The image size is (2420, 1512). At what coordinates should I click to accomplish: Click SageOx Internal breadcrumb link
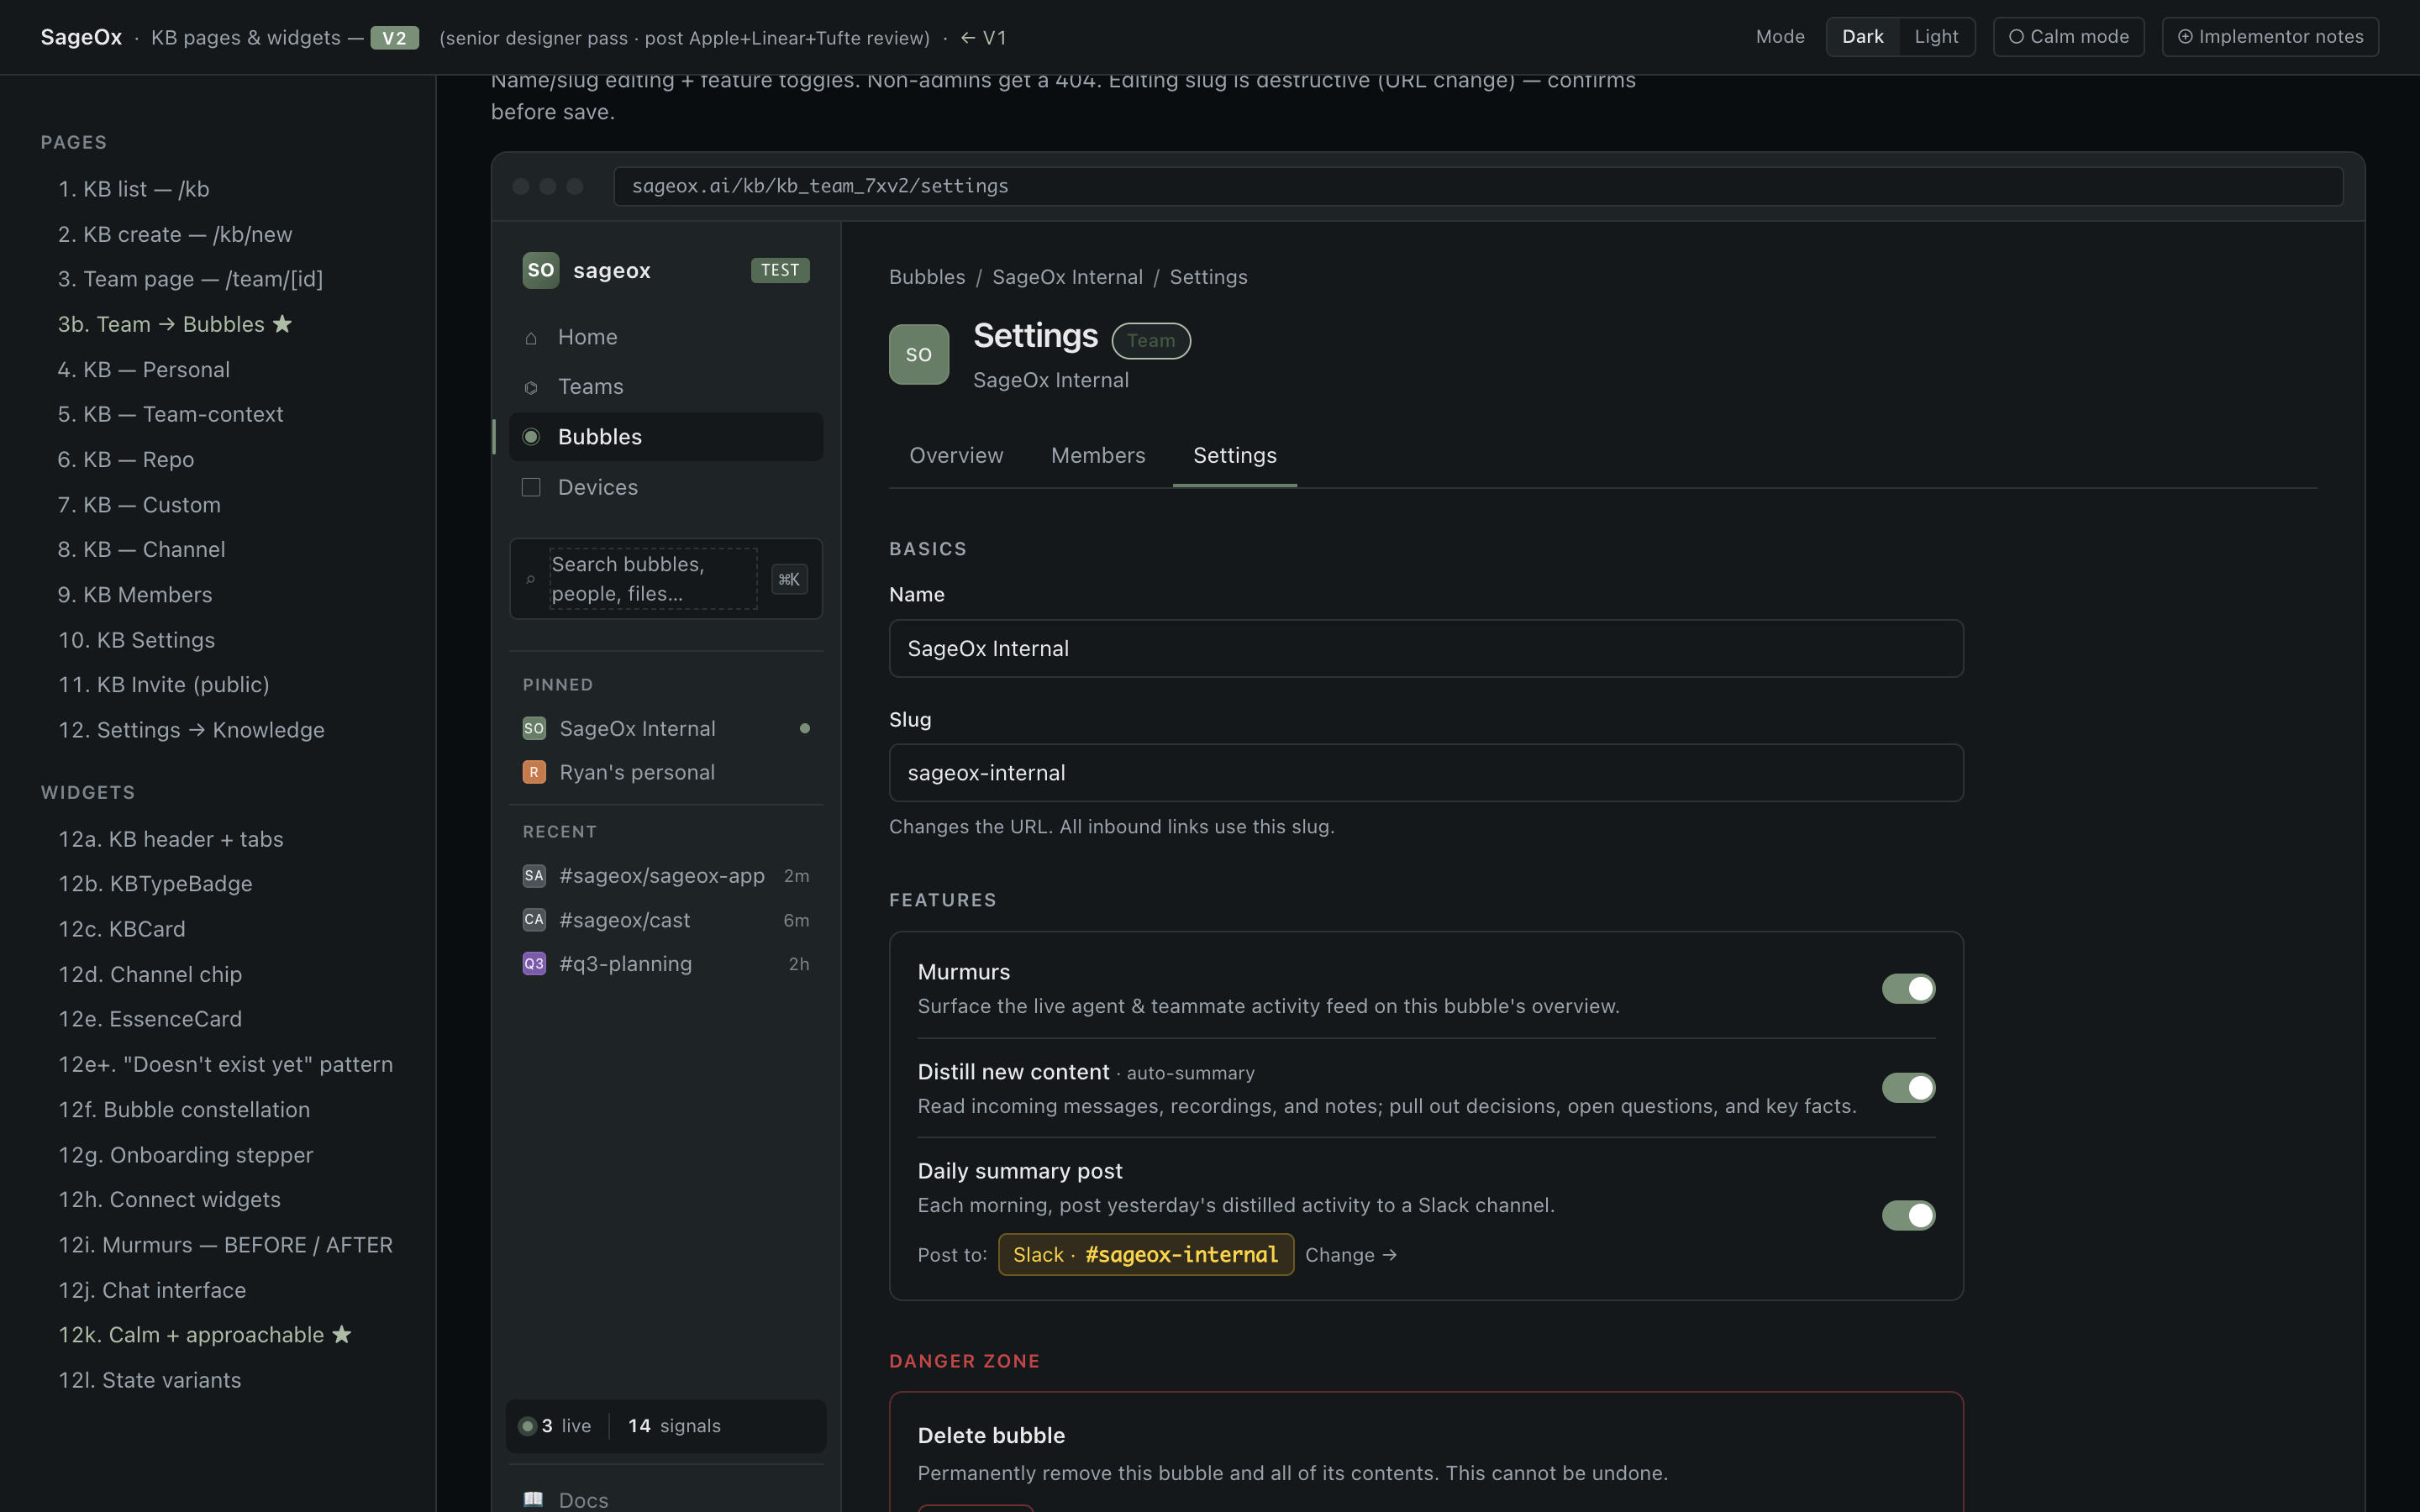pos(1067,277)
